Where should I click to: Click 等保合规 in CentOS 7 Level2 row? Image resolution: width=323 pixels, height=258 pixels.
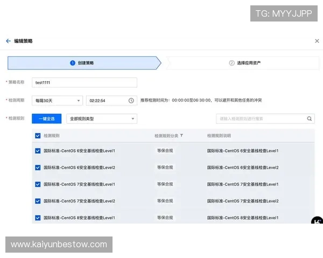tap(165, 201)
